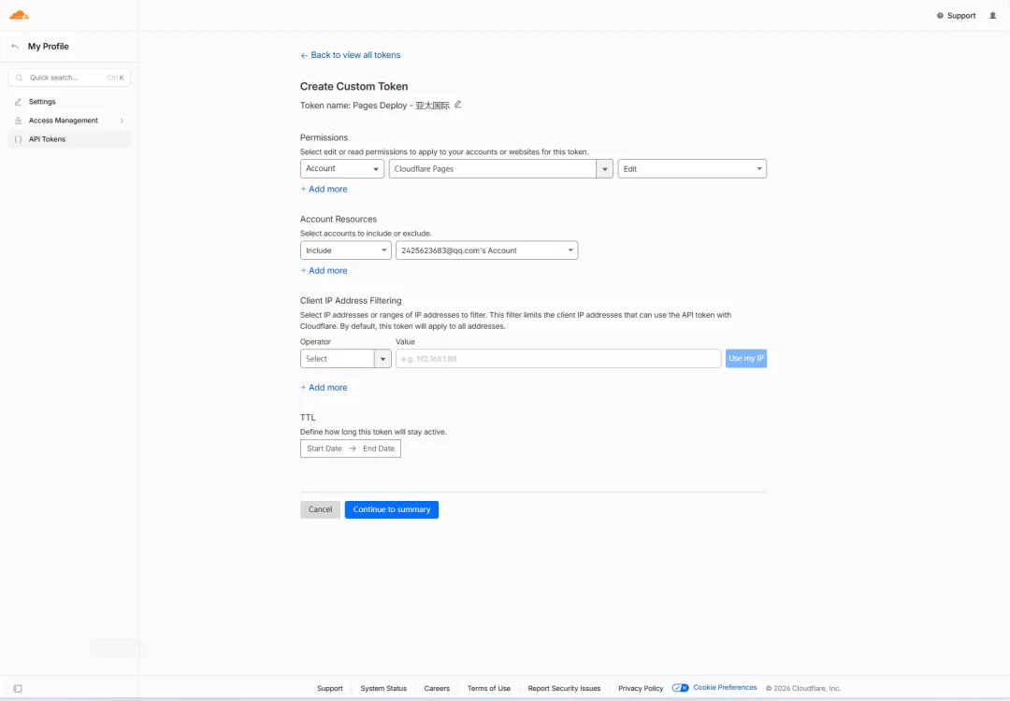
Task: Click the back arrow beside My Profile
Action: pos(15,47)
